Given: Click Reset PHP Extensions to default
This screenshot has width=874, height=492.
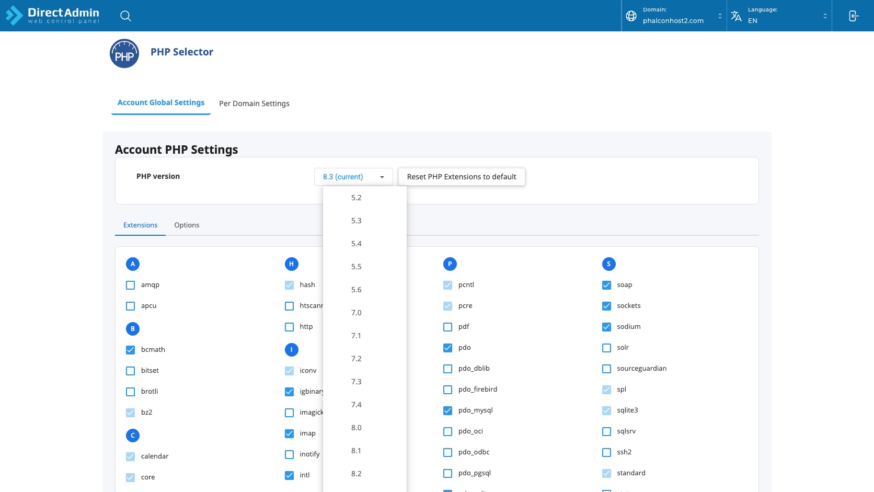Looking at the screenshot, I should coord(462,177).
